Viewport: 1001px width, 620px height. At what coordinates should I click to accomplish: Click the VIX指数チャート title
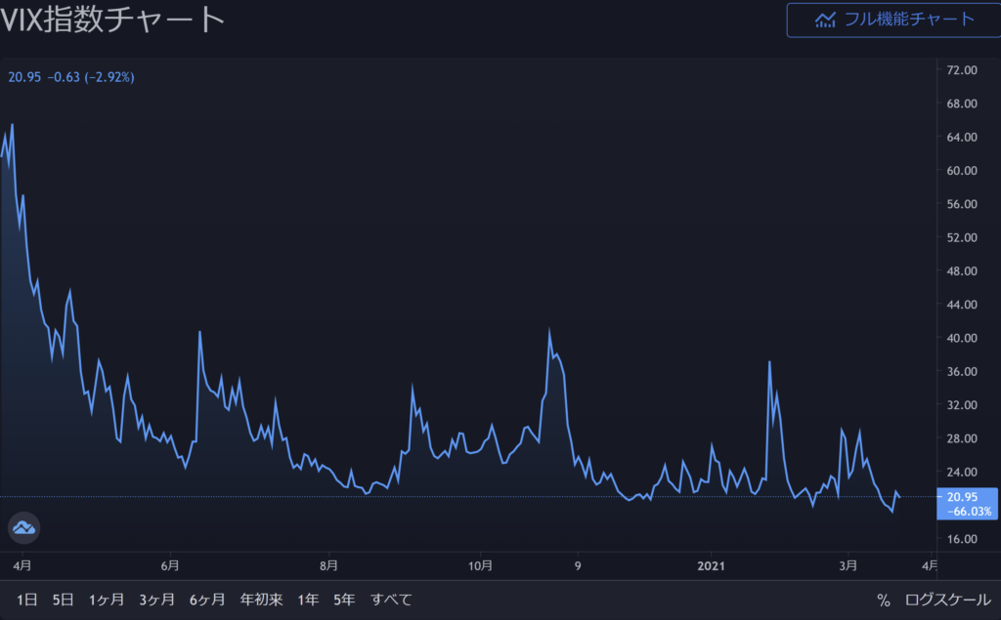(x=113, y=20)
